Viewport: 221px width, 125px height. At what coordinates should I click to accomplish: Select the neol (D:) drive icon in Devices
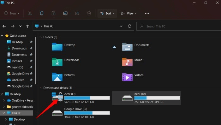pyautogui.click(x=127, y=98)
